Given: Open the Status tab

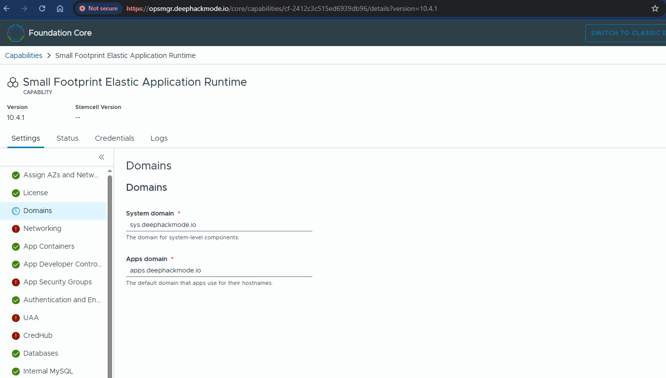Looking at the screenshot, I should 67,138.
